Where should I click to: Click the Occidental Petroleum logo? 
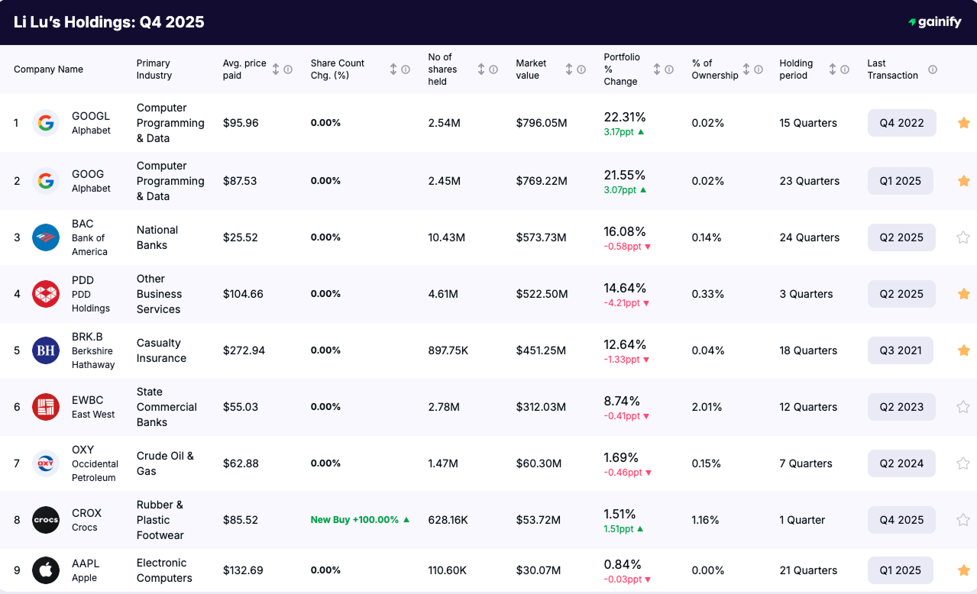[45, 463]
